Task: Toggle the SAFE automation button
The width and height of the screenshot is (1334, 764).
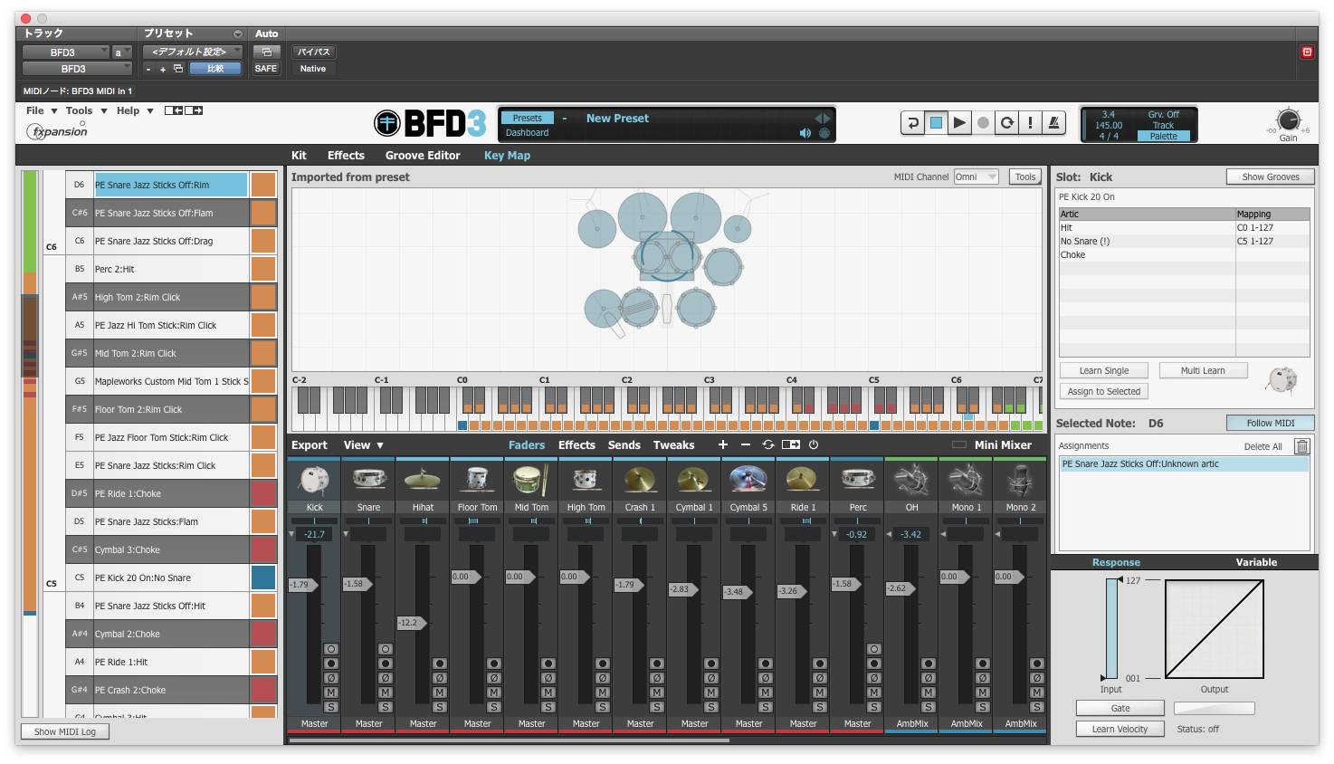Action: [x=266, y=69]
